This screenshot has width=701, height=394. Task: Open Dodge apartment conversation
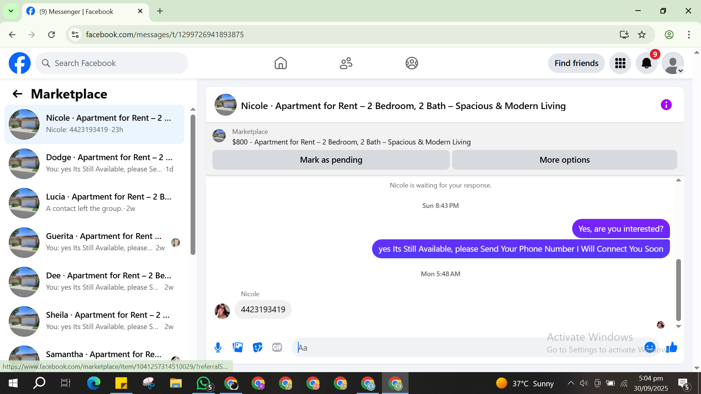pyautogui.click(x=95, y=163)
